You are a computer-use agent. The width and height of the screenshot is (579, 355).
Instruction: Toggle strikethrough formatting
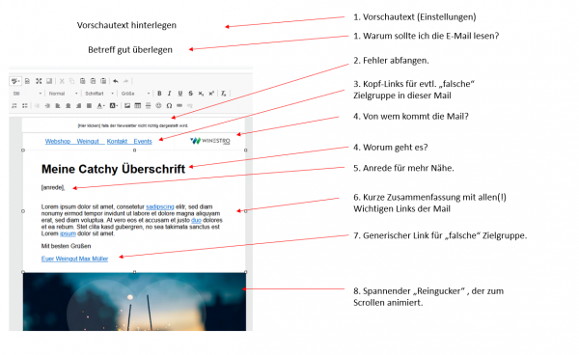click(190, 94)
